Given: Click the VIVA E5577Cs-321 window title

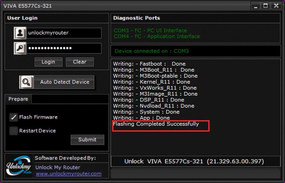Looking at the screenshot, I should point(28,6).
